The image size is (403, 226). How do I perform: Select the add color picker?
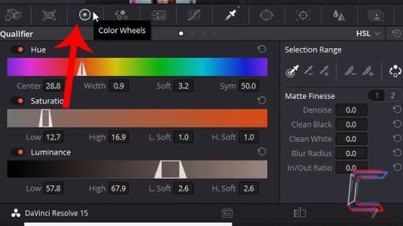pyautogui.click(x=325, y=71)
